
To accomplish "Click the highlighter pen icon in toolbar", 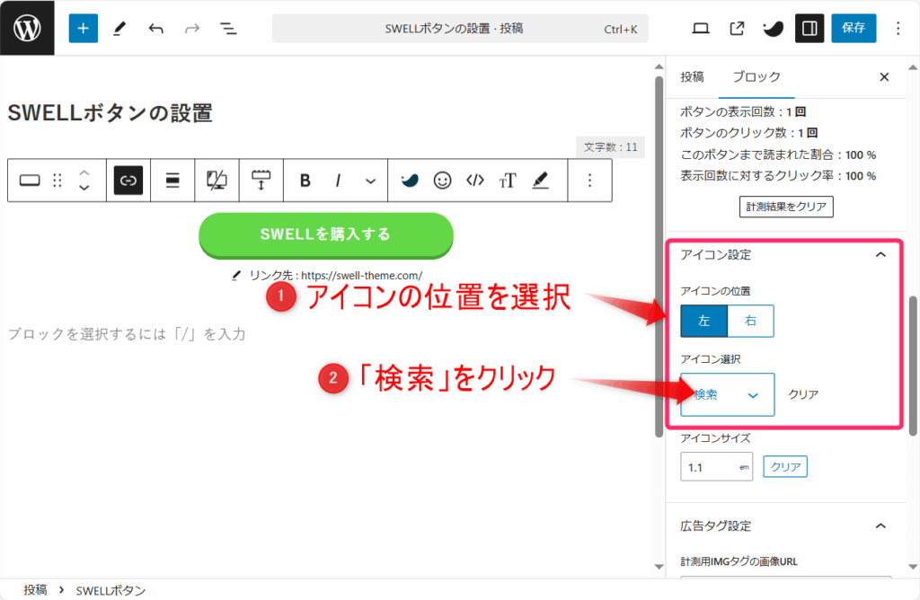I will (x=540, y=180).
